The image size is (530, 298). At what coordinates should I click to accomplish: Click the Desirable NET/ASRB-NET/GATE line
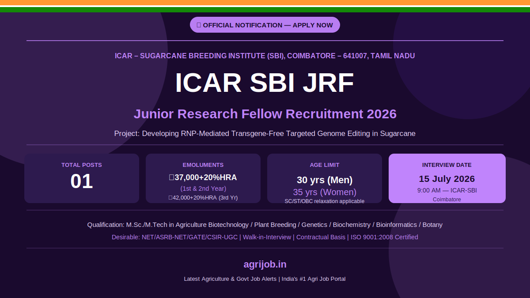265,237
